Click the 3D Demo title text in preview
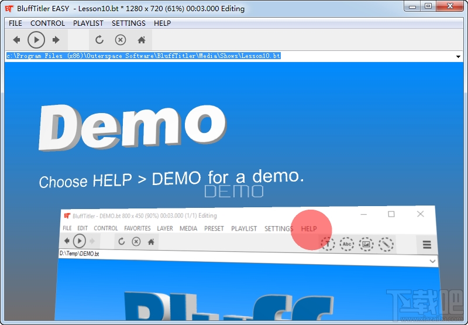Viewport: 468px width, 325px height. 133,127
